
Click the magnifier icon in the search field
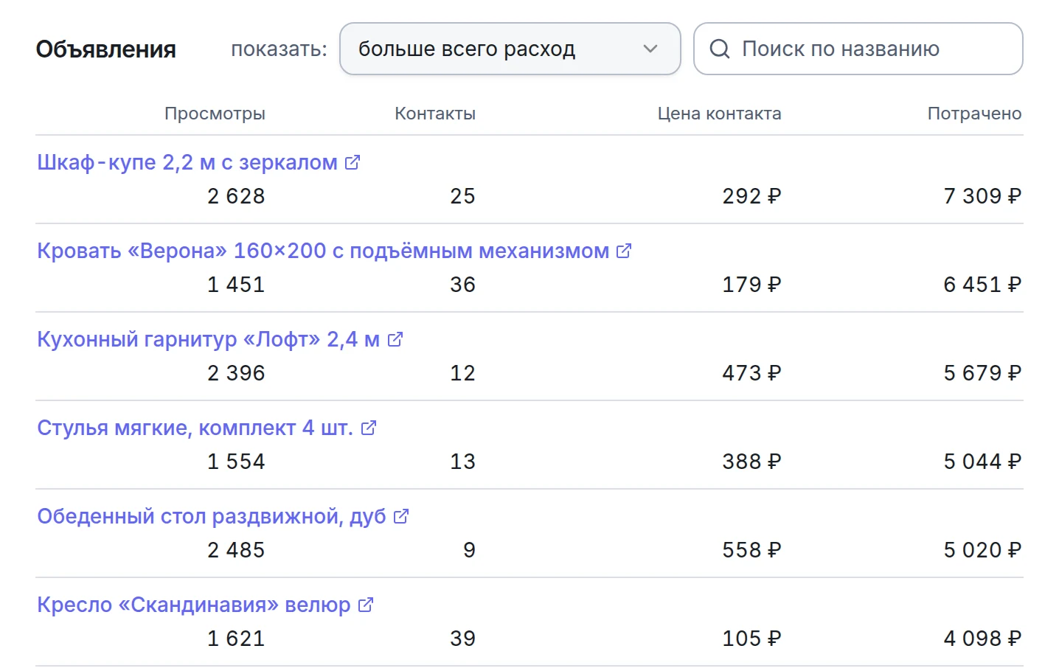point(719,49)
